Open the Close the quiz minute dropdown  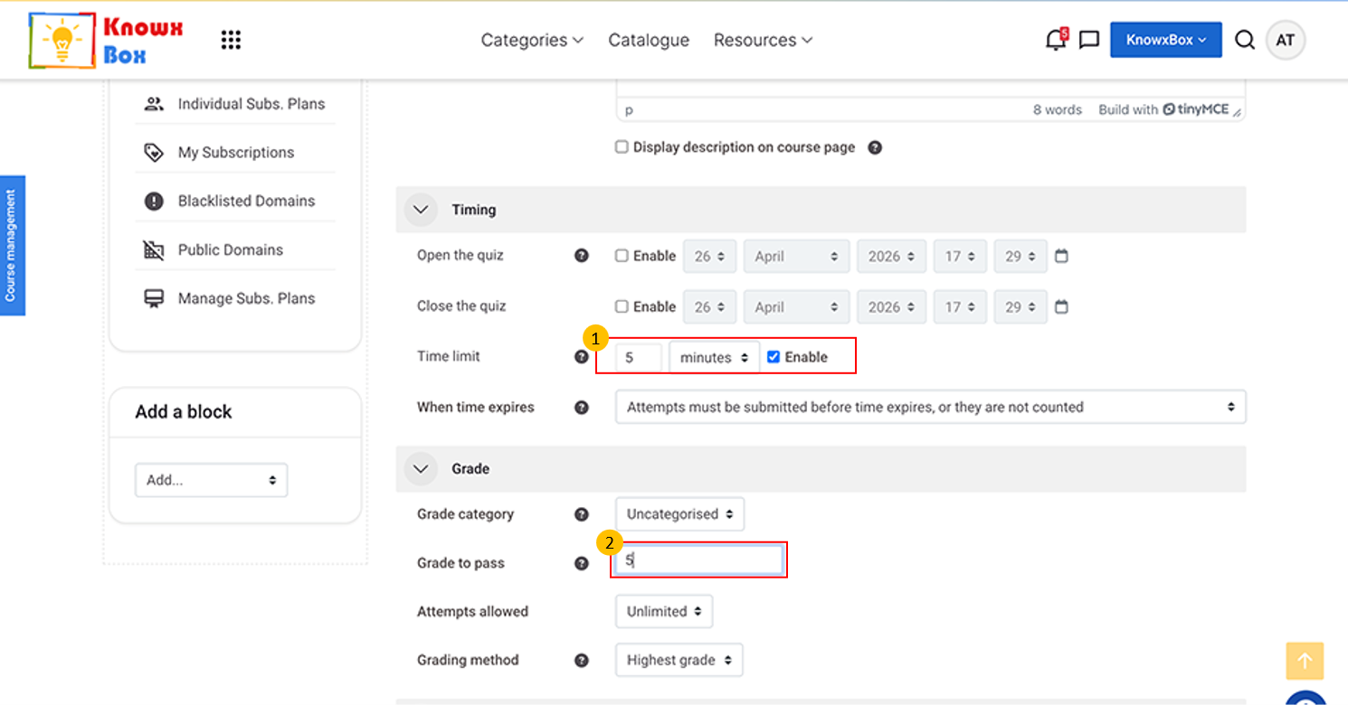pyautogui.click(x=1020, y=306)
